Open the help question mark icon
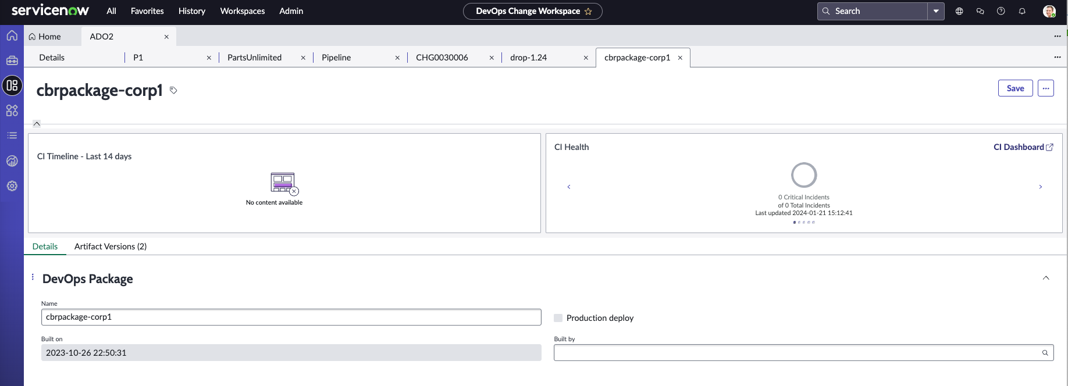The height and width of the screenshot is (386, 1068). pyautogui.click(x=1001, y=11)
